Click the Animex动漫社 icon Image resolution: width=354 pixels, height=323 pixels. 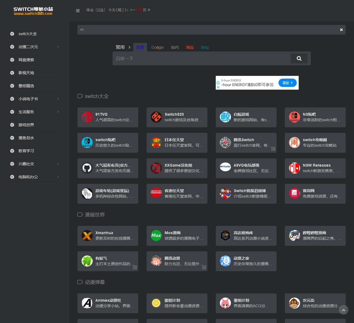(x=87, y=303)
